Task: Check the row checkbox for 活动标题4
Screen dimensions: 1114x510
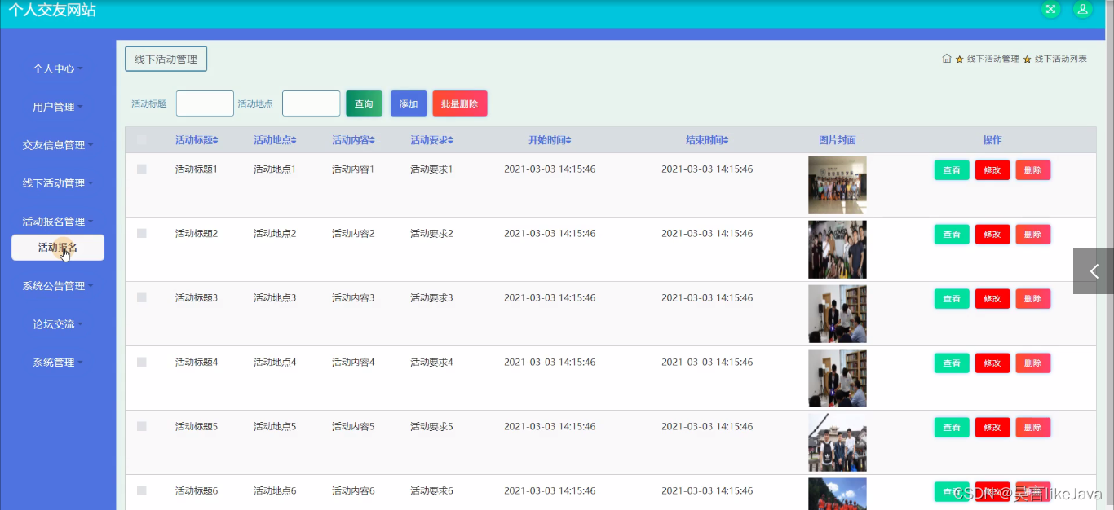Action: click(x=142, y=362)
